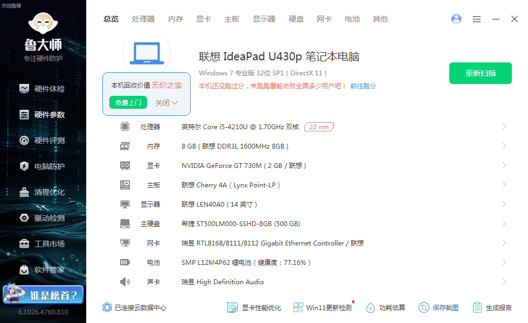Open 软件管家 software manager

(42, 270)
